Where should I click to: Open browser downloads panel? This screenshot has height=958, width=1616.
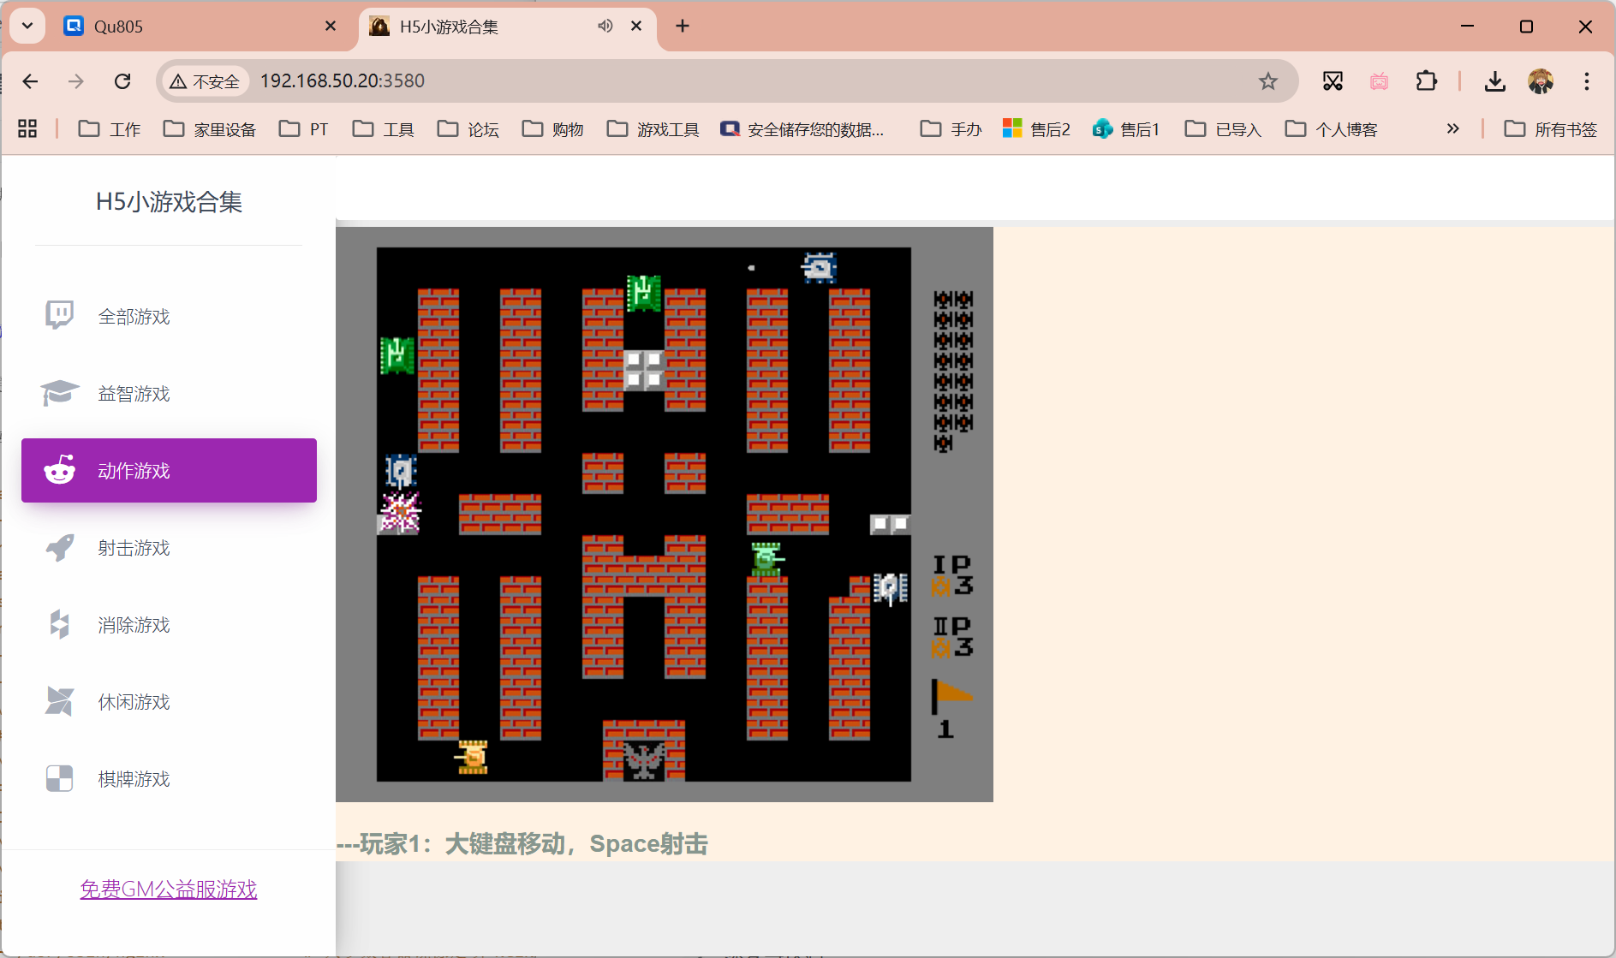[x=1495, y=80]
